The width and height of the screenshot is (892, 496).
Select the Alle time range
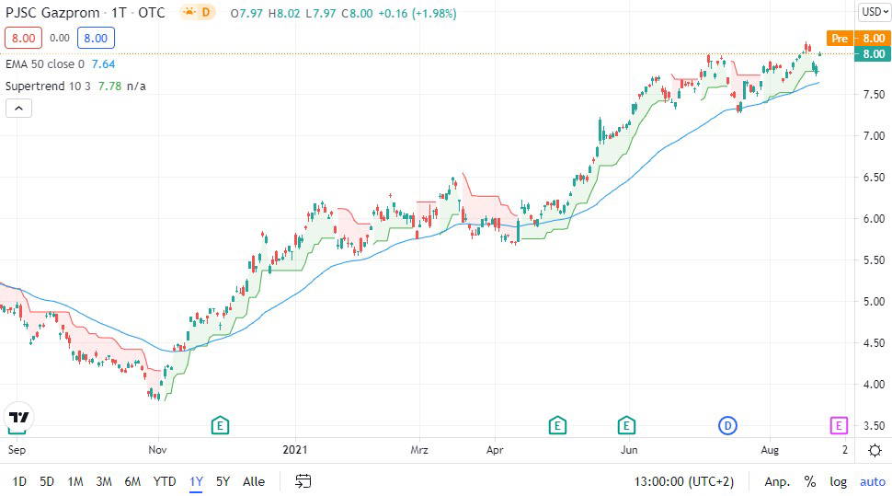click(254, 482)
